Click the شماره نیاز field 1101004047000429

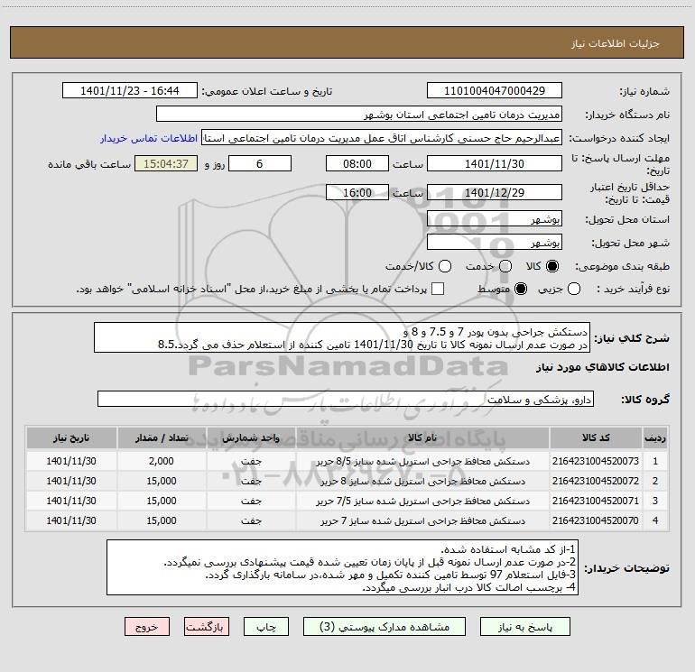495,91
